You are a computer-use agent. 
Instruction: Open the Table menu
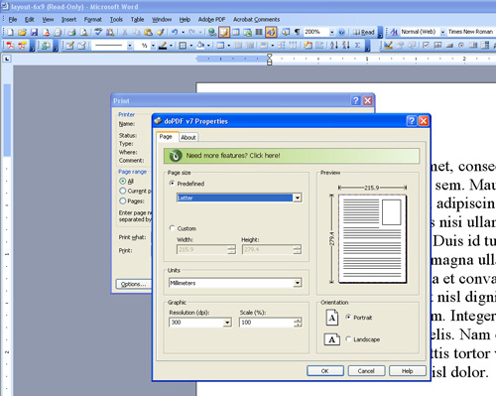pos(137,20)
